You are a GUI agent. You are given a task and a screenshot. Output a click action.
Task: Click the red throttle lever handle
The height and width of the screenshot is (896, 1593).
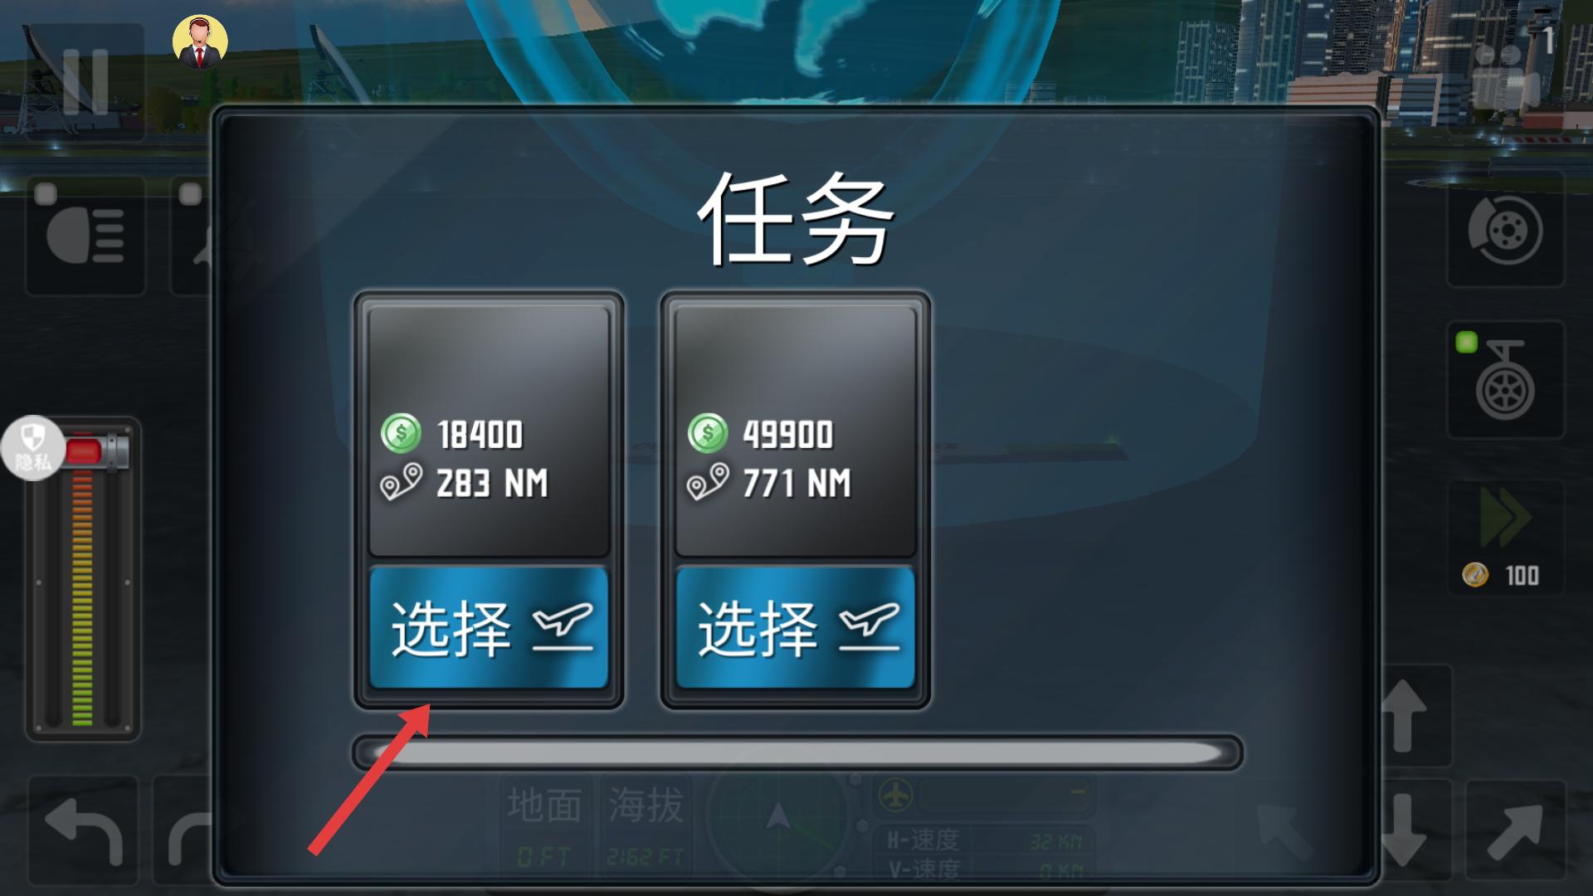[x=96, y=451]
